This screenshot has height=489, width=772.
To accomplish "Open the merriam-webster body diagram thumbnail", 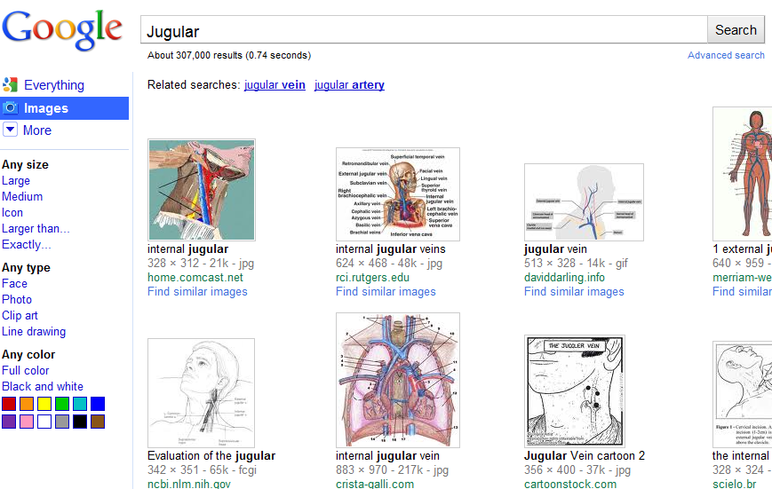I will point(743,174).
